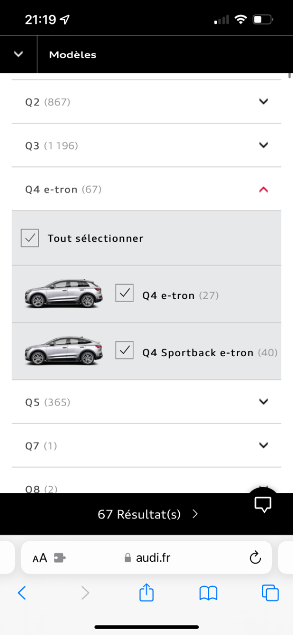Uncheck Tout sélectionner checkbox
This screenshot has height=635, width=293.
coord(30,238)
